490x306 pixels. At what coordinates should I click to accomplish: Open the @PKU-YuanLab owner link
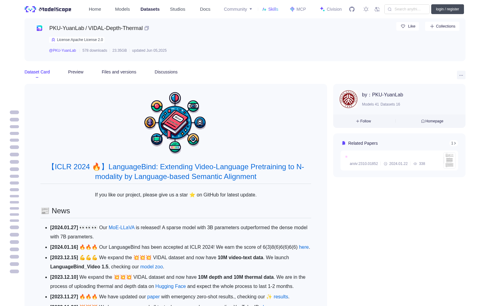62,50
